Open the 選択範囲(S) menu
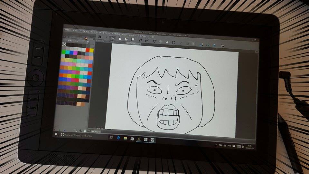 (x=116, y=34)
